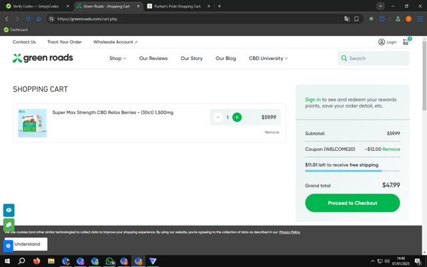Screen dimensions: 427x267
Task: Click the search magnifier icon
Action: (344, 58)
